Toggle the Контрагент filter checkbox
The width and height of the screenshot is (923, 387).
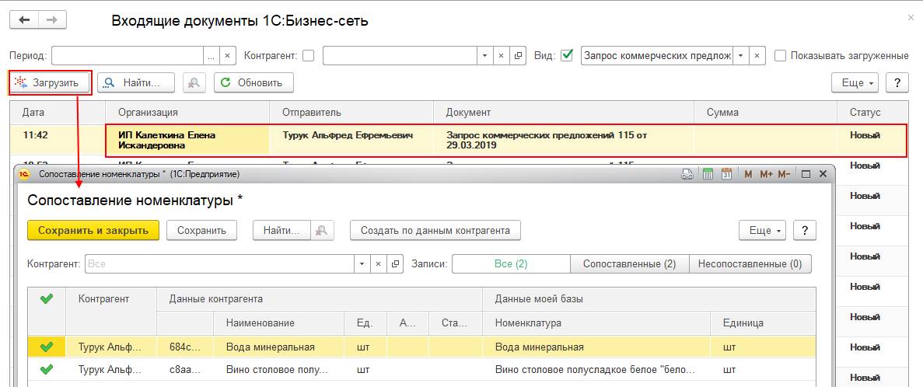click(309, 56)
